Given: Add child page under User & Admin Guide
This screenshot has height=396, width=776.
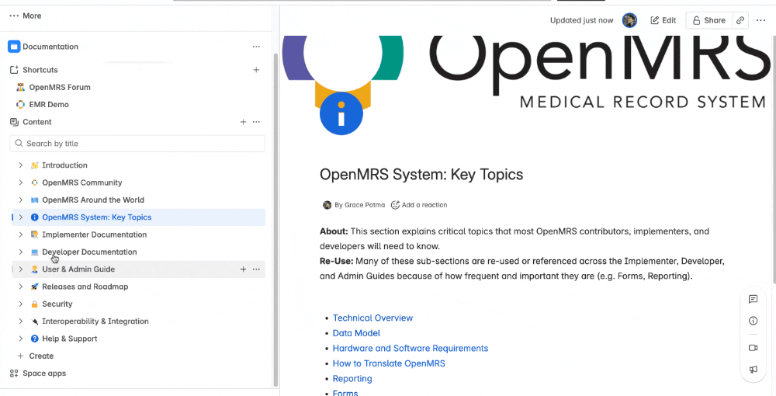Looking at the screenshot, I should tap(243, 269).
